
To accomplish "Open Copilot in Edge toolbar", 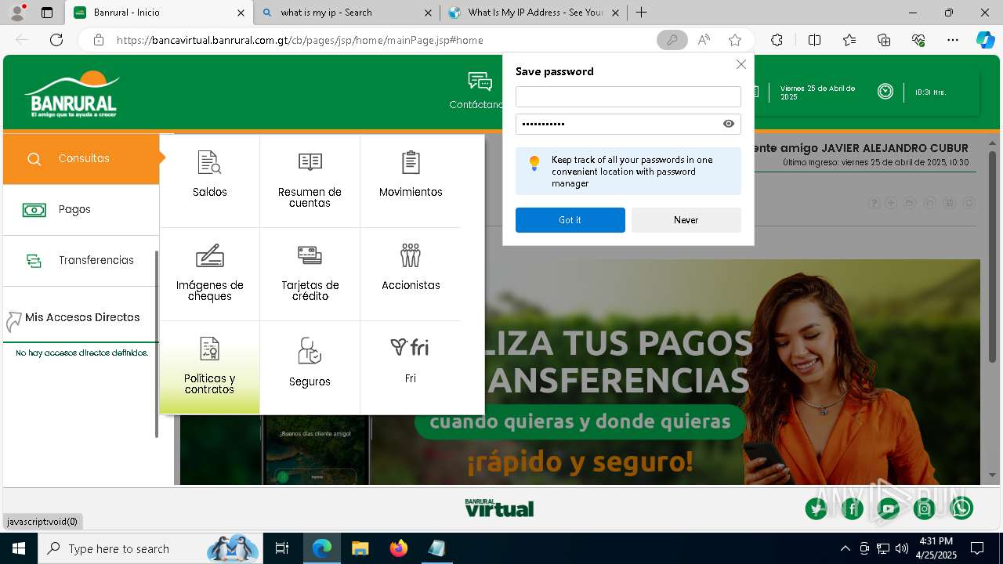I will click(x=985, y=40).
